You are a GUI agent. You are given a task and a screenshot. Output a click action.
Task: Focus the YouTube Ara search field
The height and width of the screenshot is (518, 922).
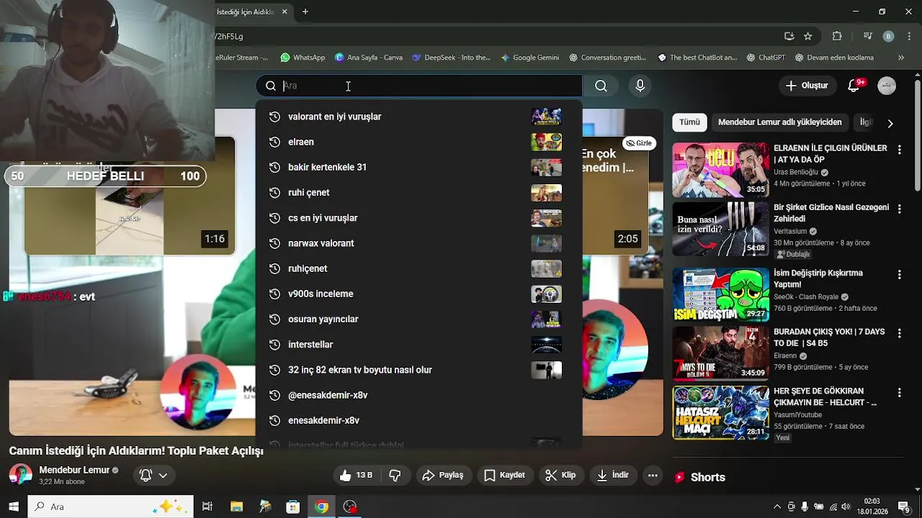coord(419,86)
